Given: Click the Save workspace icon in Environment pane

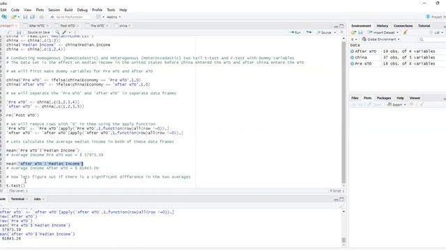Looking at the screenshot, I should pos(360,33).
